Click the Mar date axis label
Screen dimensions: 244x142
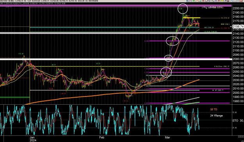167,137
